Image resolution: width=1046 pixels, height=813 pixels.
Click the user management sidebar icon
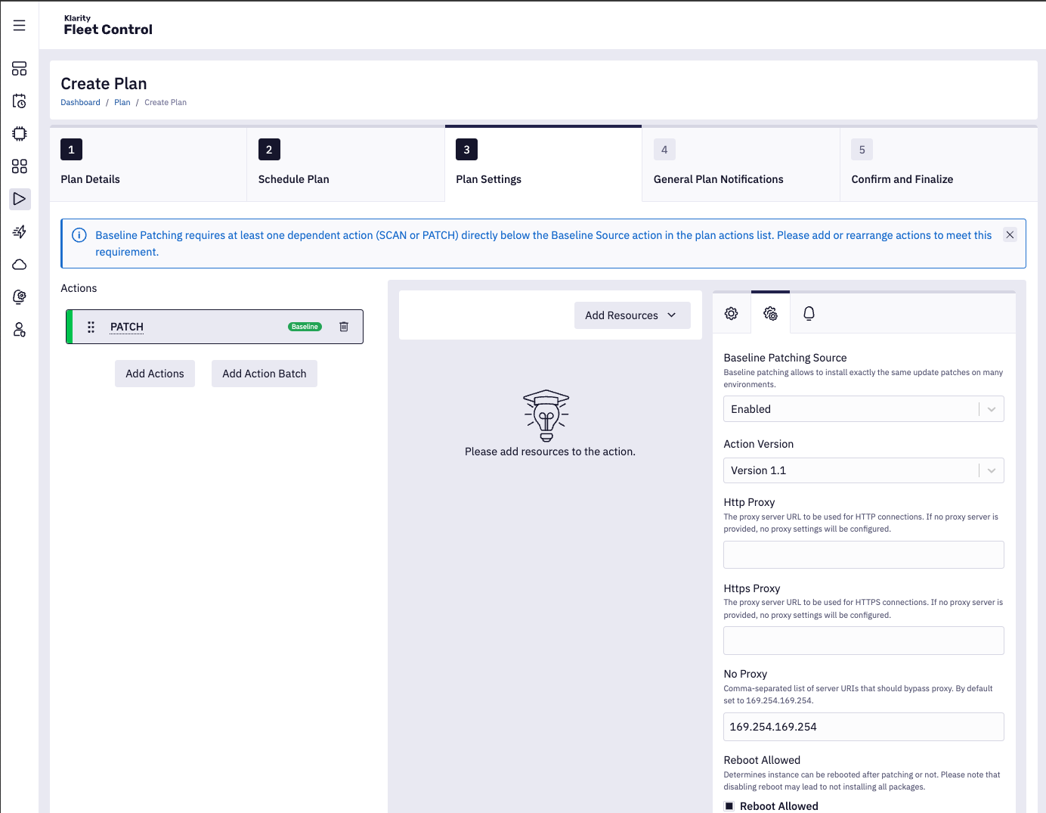20,330
